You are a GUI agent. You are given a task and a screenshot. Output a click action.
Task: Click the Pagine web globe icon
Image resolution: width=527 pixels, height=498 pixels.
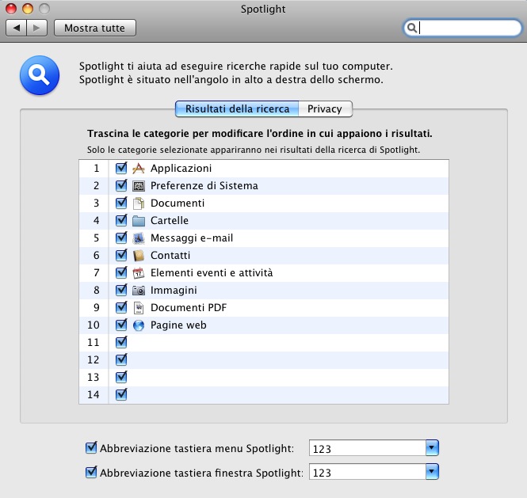pos(138,325)
